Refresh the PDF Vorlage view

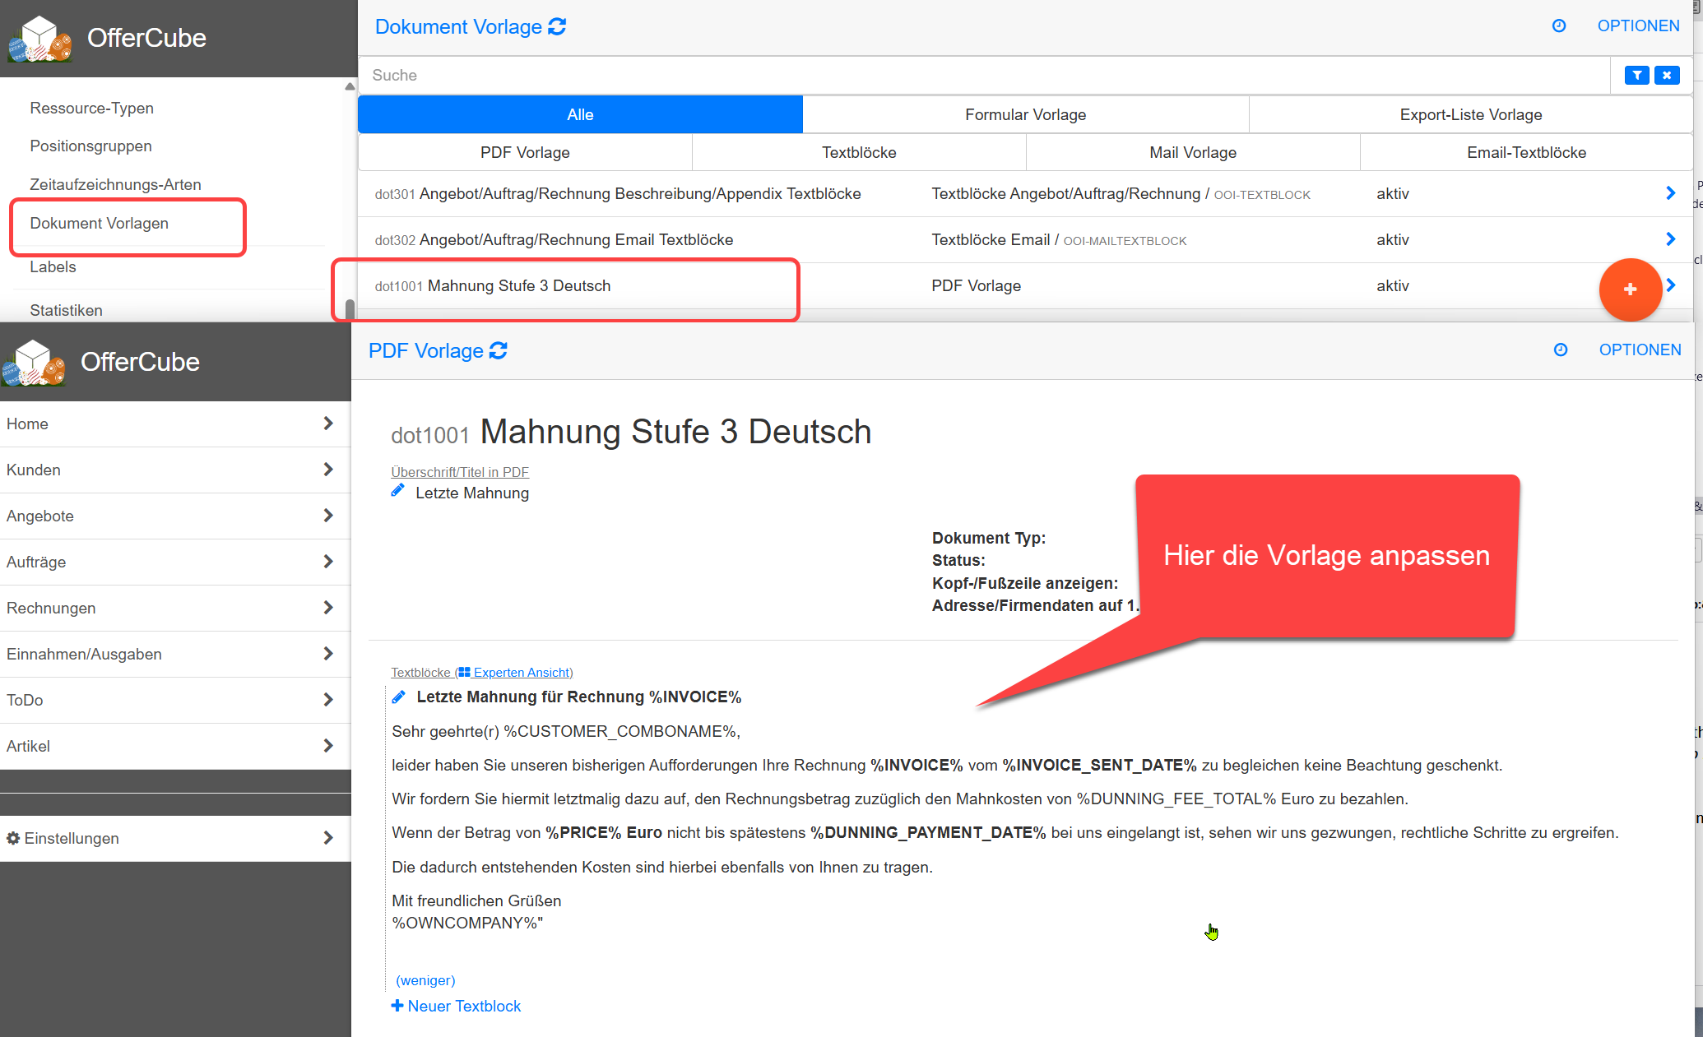498,351
